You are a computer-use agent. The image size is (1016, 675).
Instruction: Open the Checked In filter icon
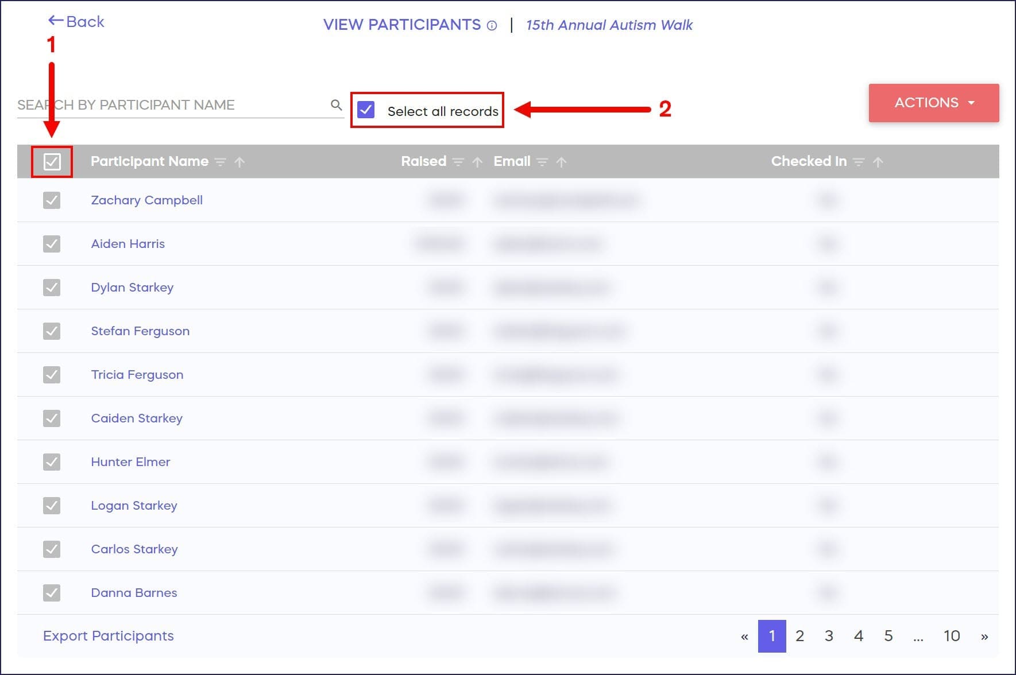pyautogui.click(x=859, y=162)
